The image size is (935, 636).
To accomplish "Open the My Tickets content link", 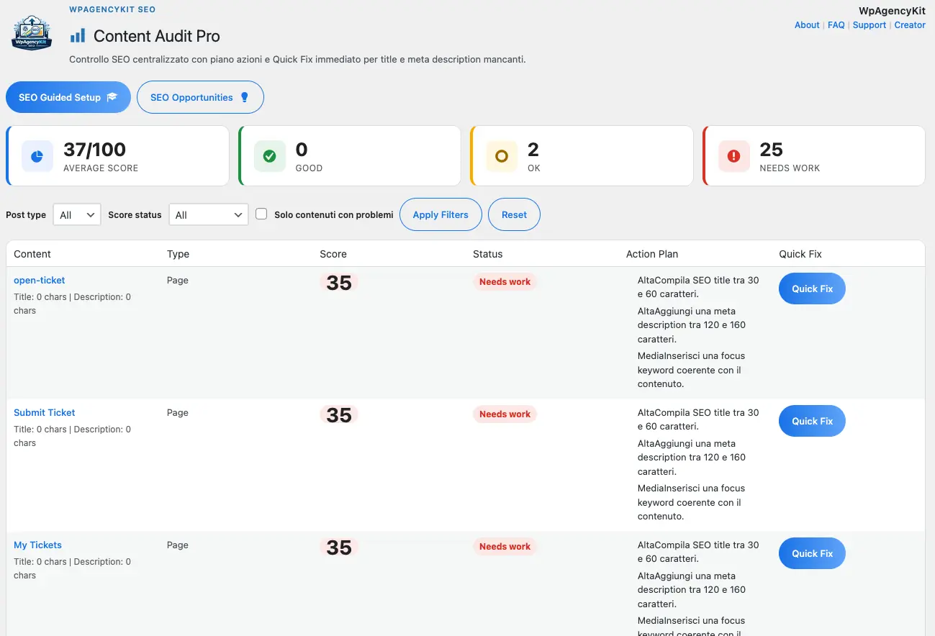I will click(x=38, y=545).
